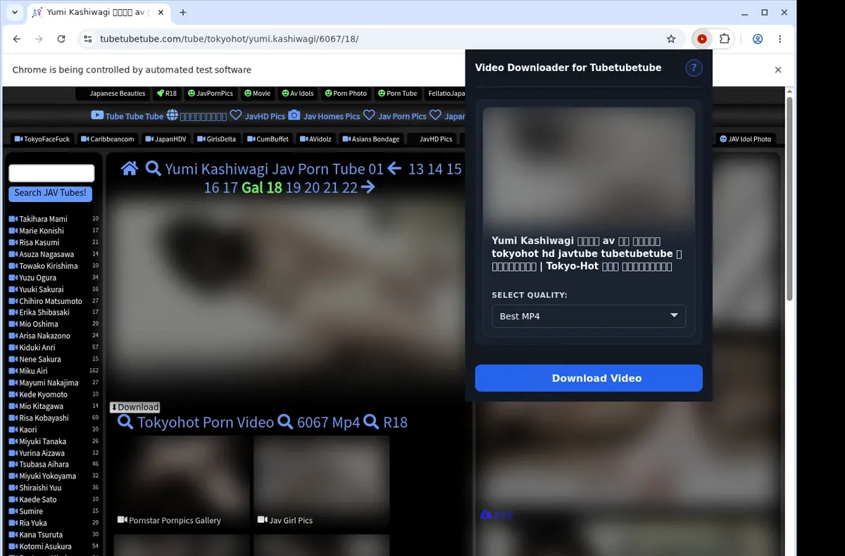This screenshot has width=845, height=556.
Task: Open the JAV Idol Photo link
Action: (x=746, y=139)
